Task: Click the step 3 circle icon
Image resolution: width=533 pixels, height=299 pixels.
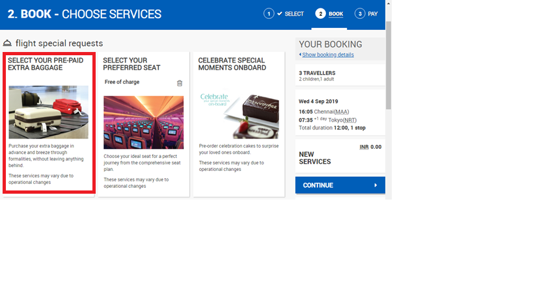Action: click(360, 14)
